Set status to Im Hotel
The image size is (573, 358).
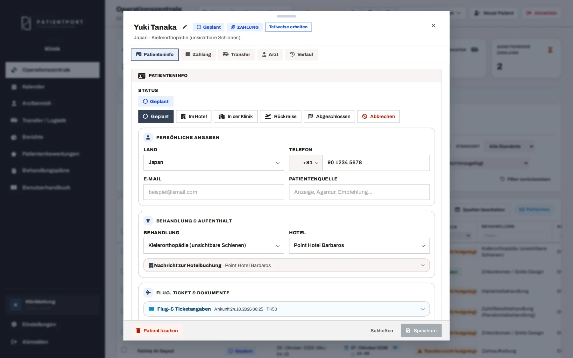[194, 116]
